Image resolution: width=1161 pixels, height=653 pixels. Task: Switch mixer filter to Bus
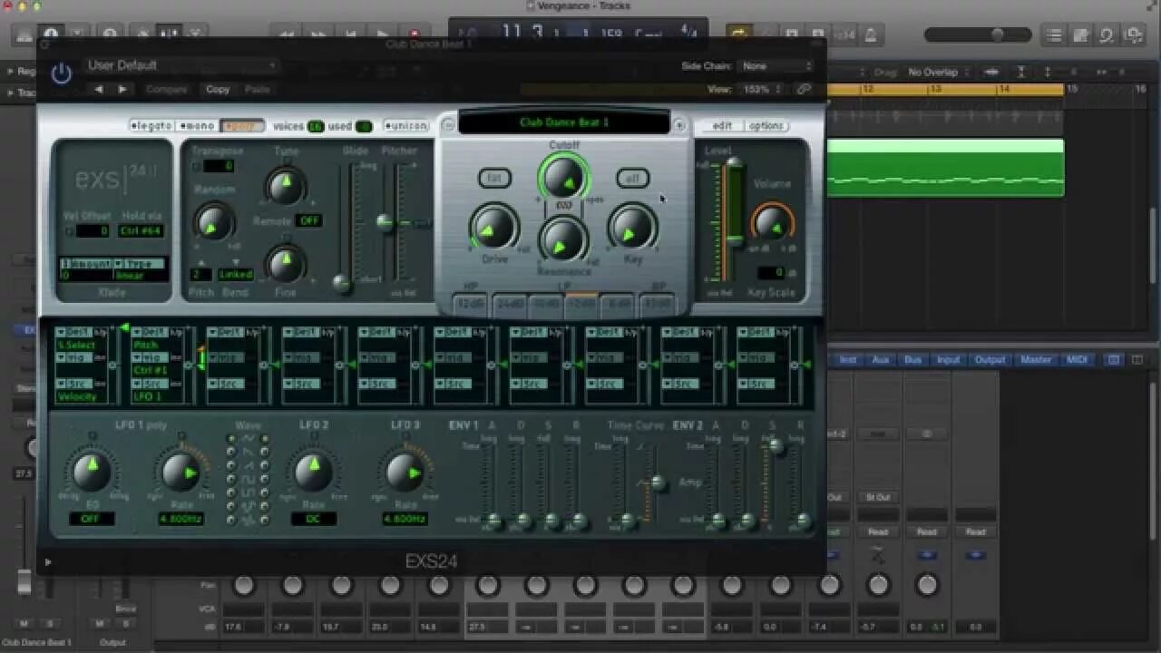tap(912, 360)
